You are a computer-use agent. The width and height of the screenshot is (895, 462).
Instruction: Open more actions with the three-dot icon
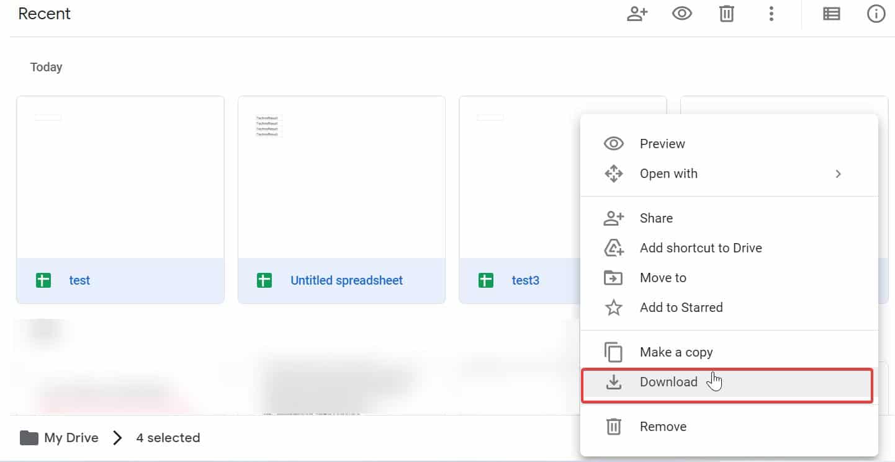coord(771,13)
